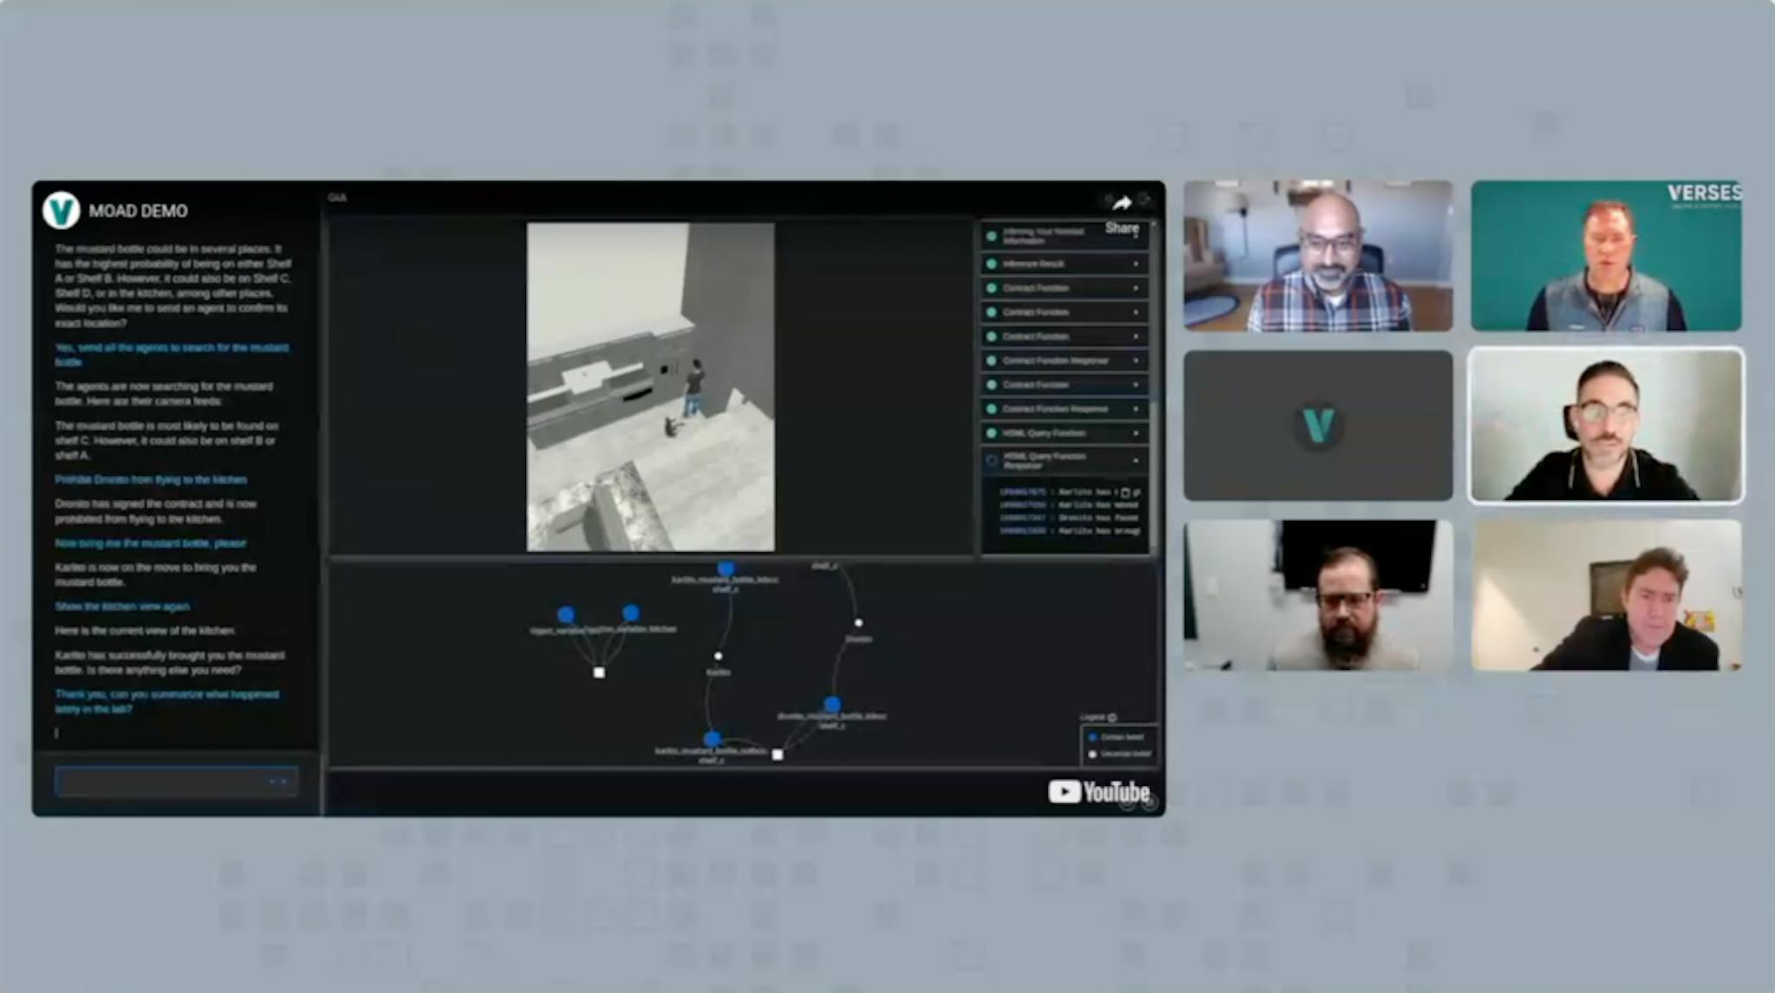Viewport: 1775px width, 993px height.
Task: Collapse the HSML Query Function Response entry
Action: click(1135, 460)
